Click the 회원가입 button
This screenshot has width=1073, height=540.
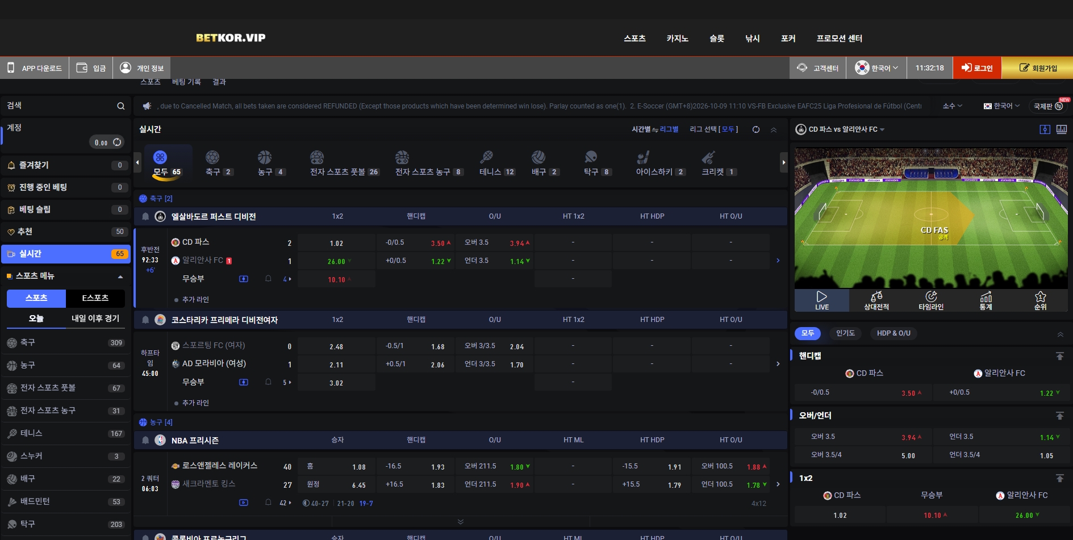coord(1037,68)
